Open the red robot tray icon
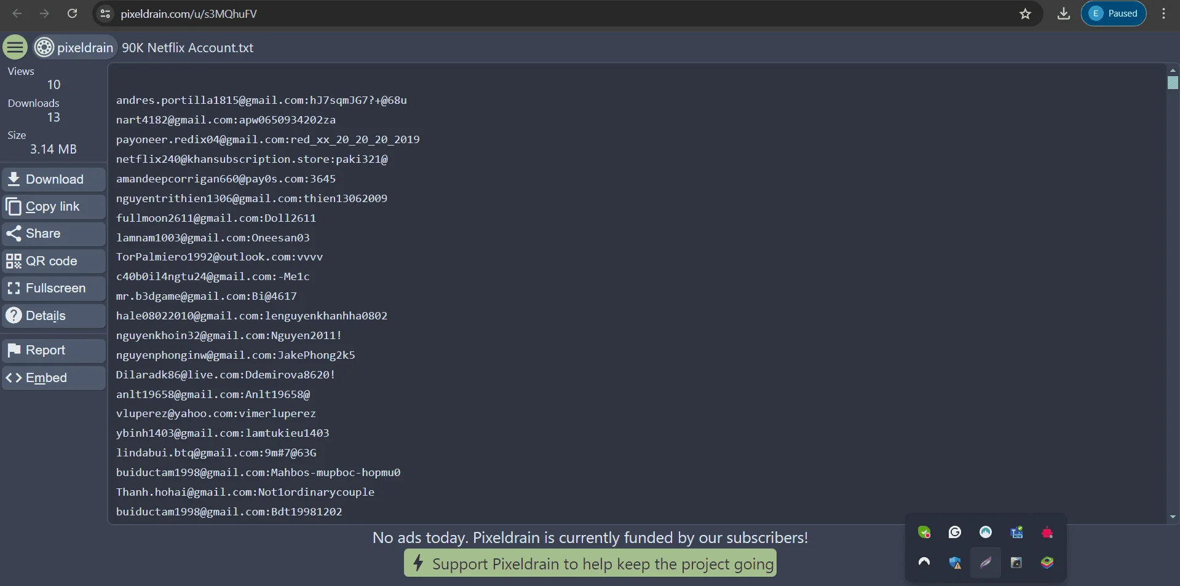Screen dimensions: 1180x586 tap(1047, 533)
